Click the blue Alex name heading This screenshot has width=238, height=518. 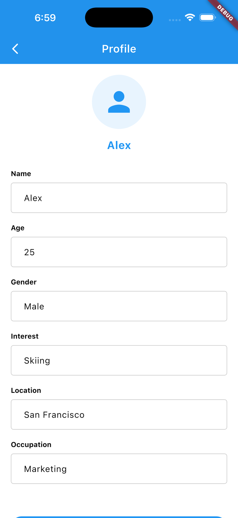(119, 145)
